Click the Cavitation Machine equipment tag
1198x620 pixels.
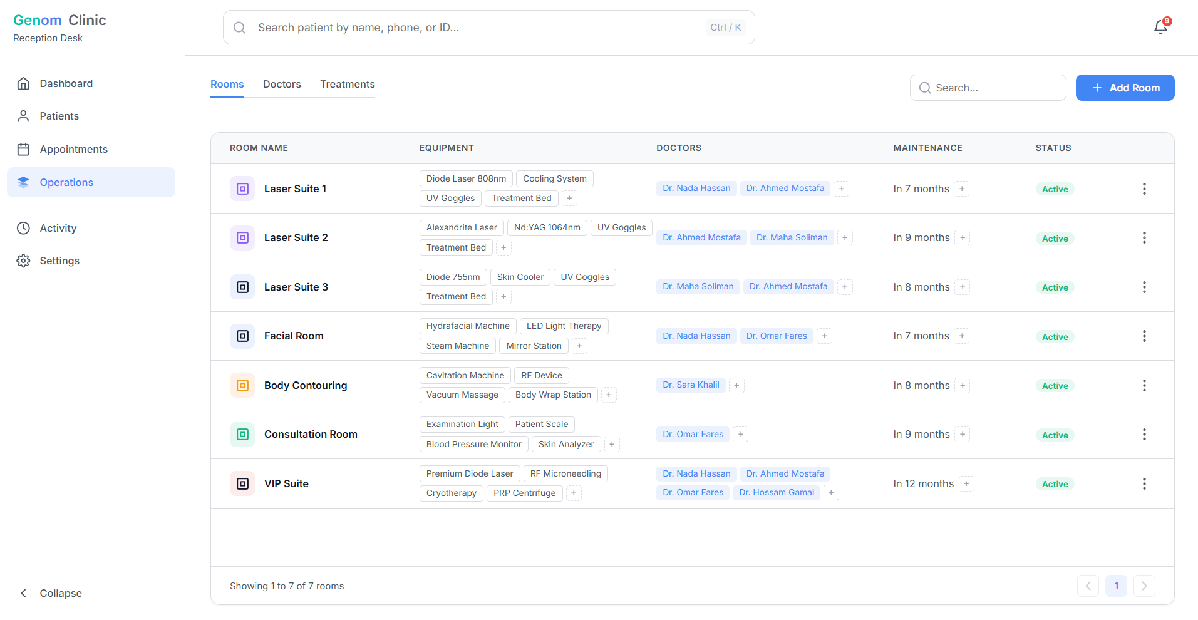(x=465, y=375)
